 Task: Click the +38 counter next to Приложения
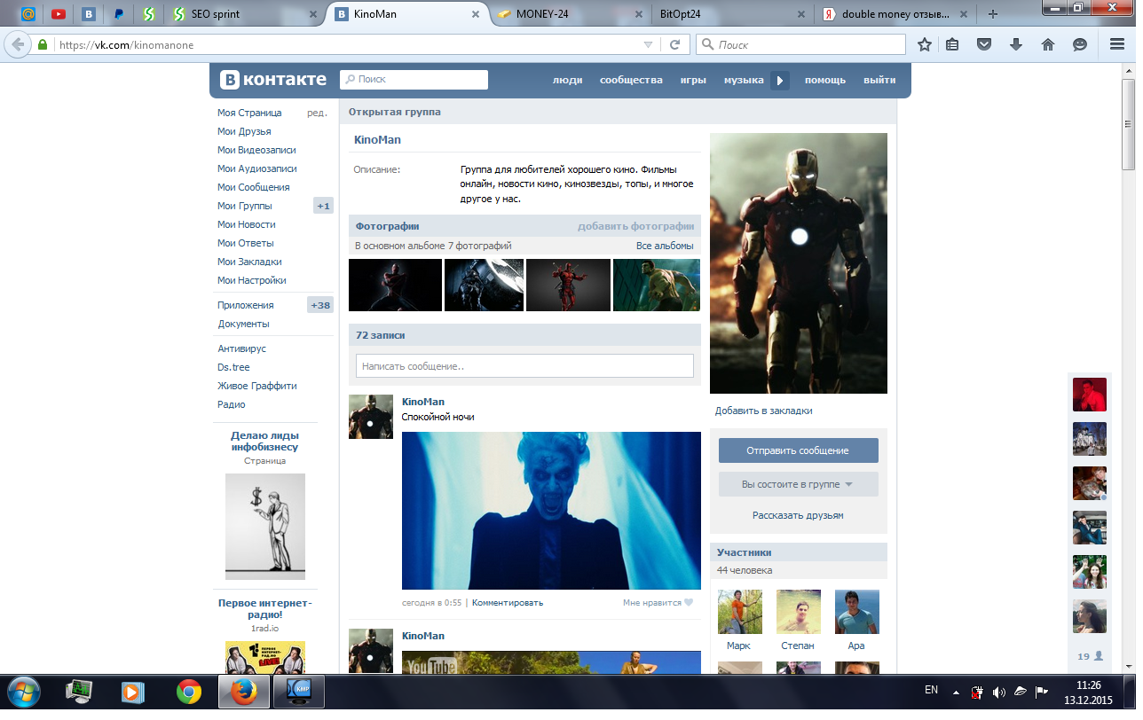[x=319, y=305]
